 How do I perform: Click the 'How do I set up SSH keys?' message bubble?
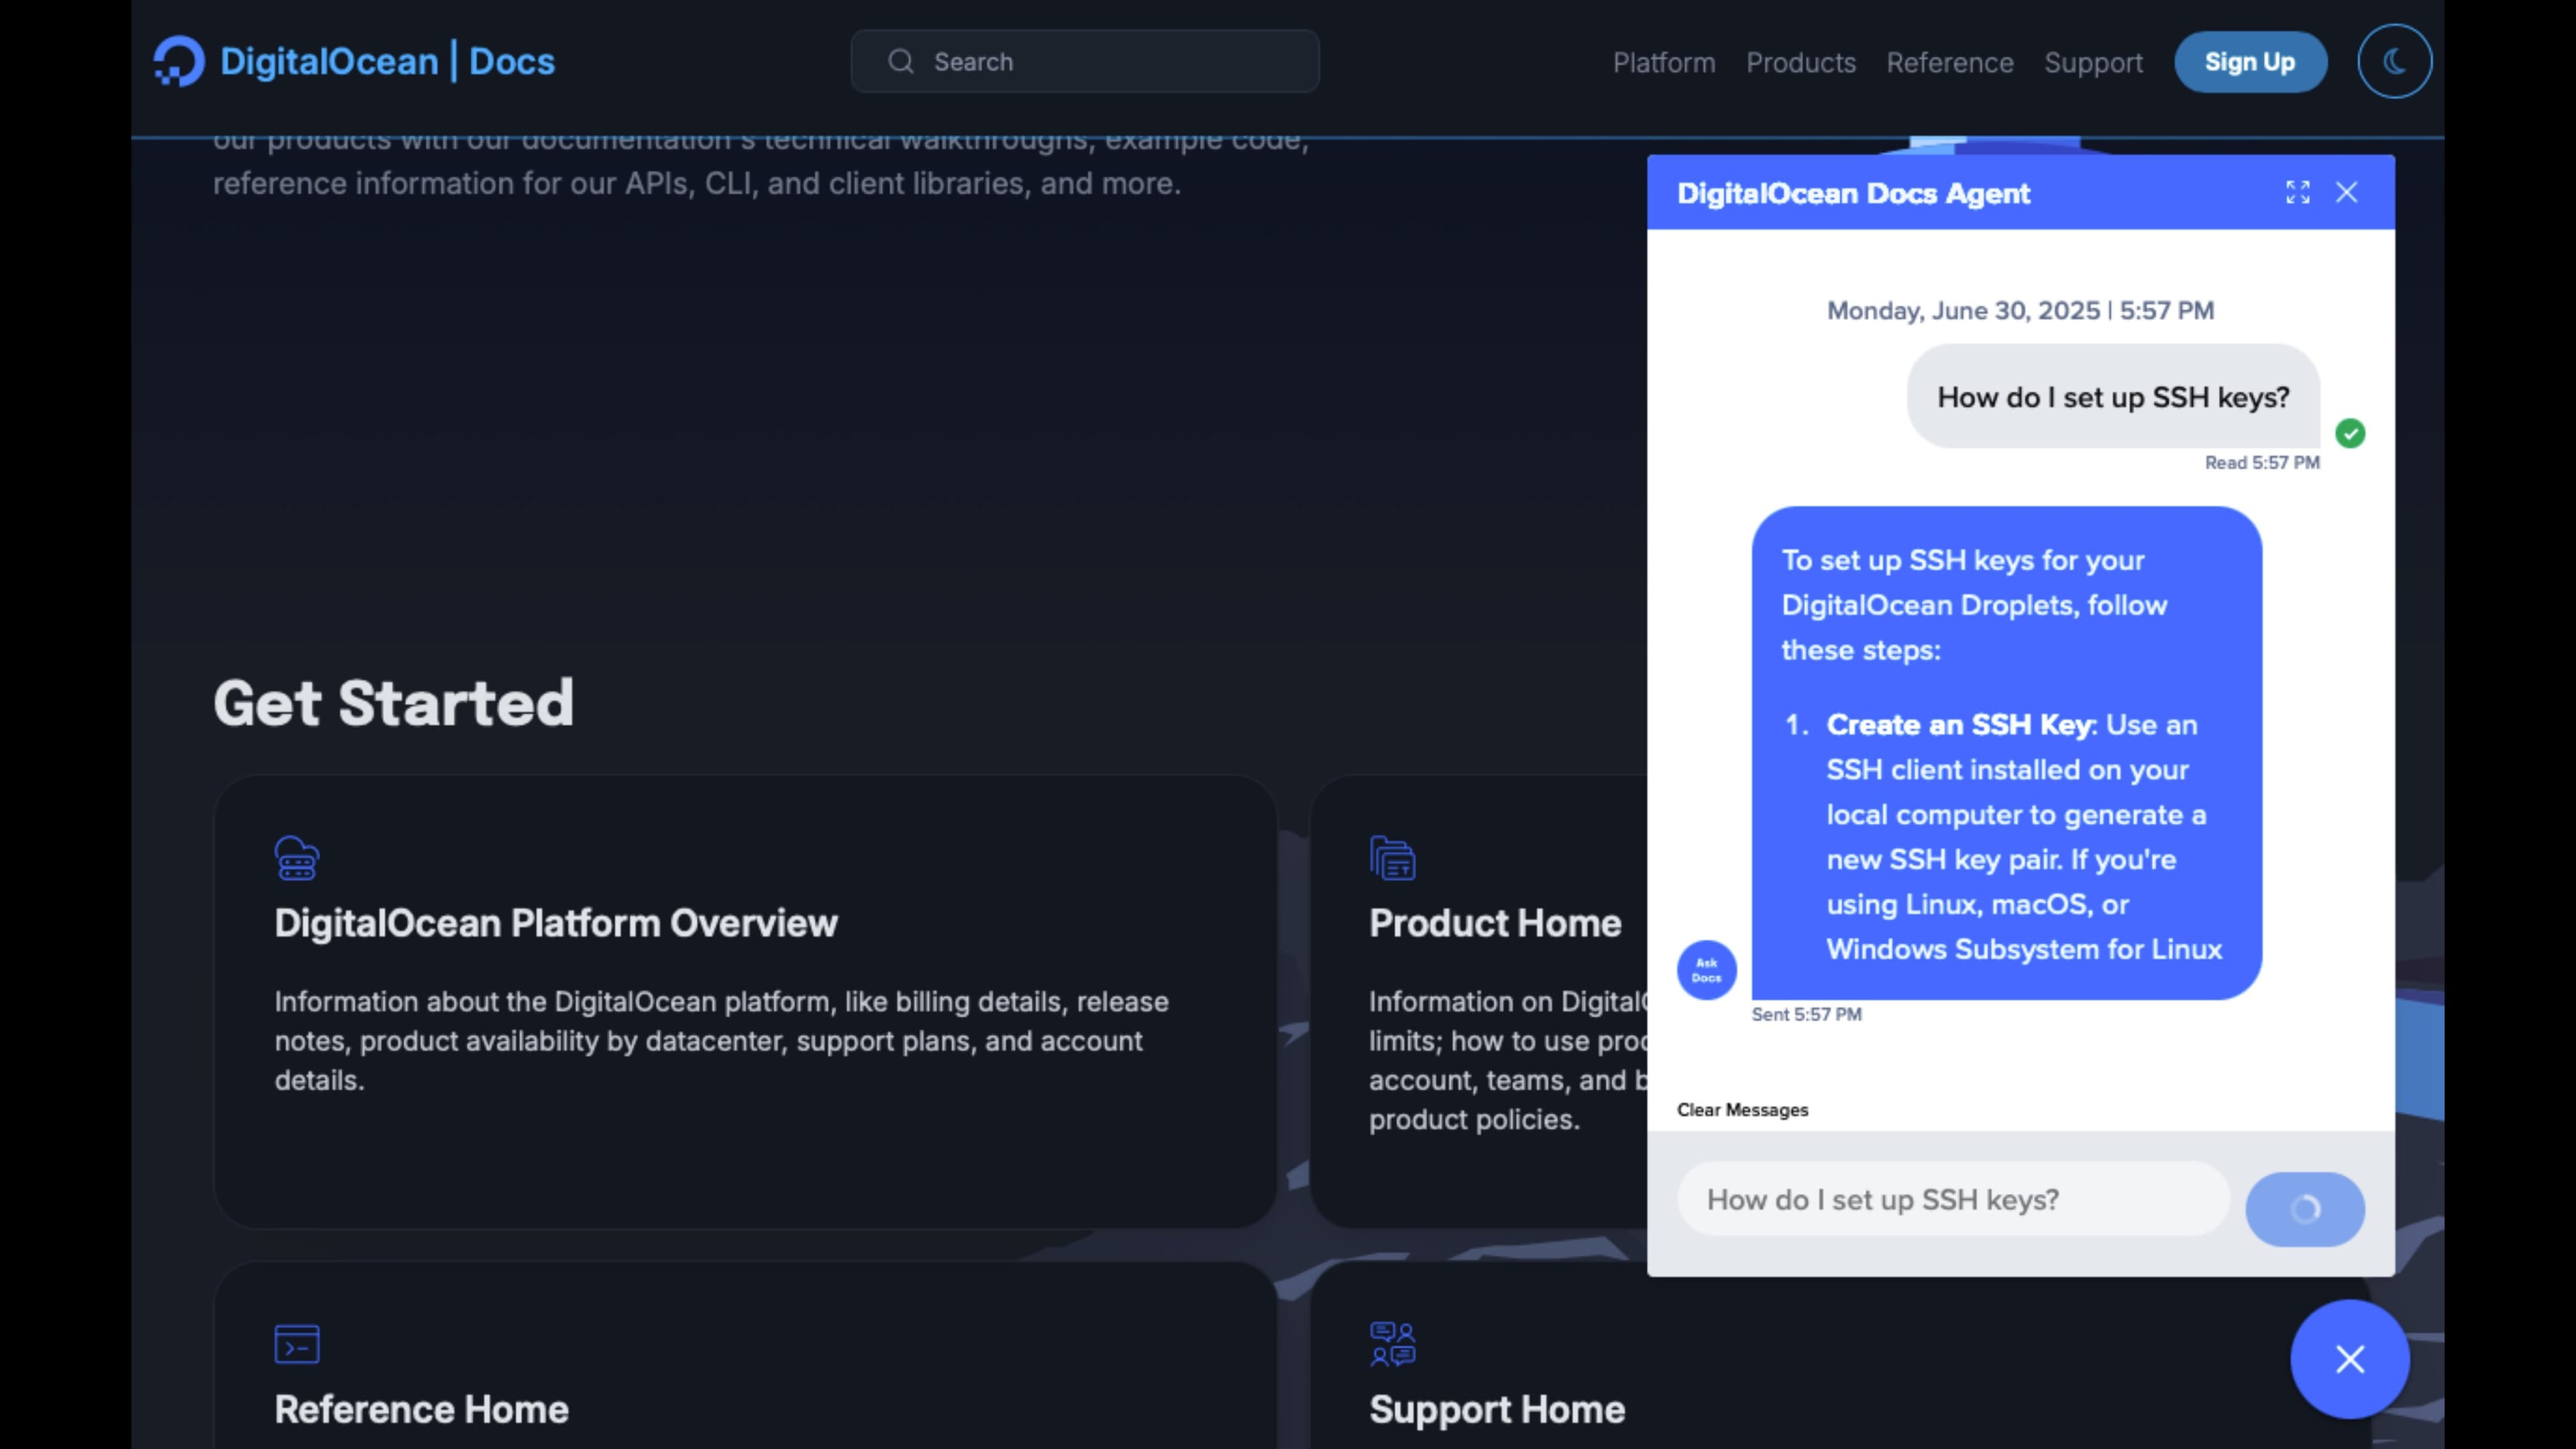(2113, 397)
